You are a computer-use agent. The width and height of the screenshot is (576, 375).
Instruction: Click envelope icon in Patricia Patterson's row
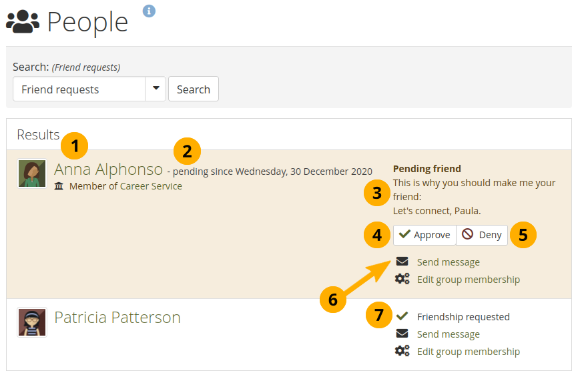pos(402,334)
